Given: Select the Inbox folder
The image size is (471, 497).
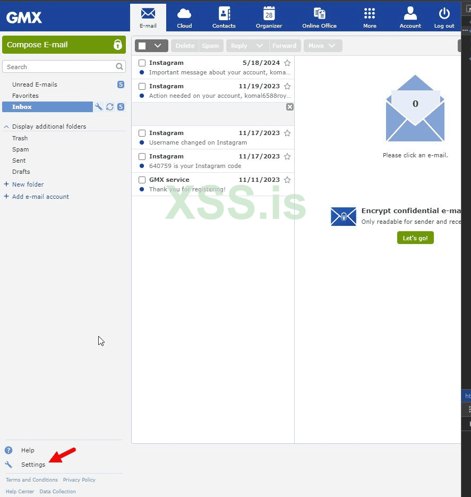Looking at the screenshot, I should pyautogui.click(x=47, y=107).
